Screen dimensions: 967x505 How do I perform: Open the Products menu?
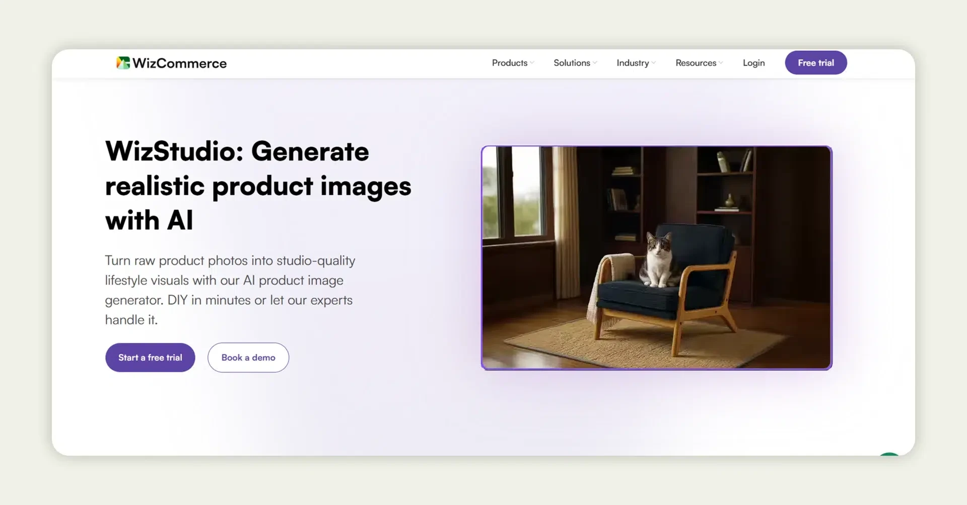[510, 63]
